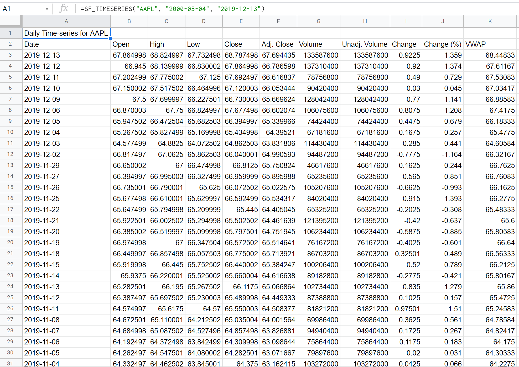Click the 'Volume' header cell
The image size is (519, 367).
click(x=319, y=44)
